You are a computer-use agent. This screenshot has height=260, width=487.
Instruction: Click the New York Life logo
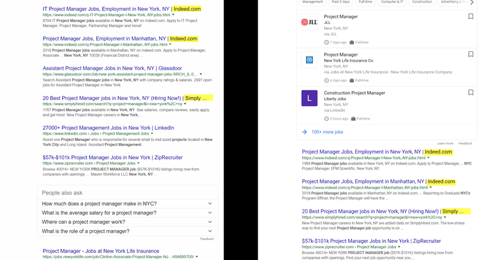click(310, 60)
